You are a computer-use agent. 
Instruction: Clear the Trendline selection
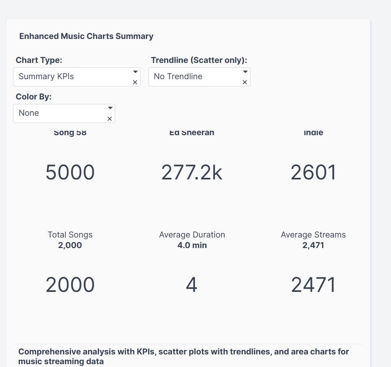point(245,82)
